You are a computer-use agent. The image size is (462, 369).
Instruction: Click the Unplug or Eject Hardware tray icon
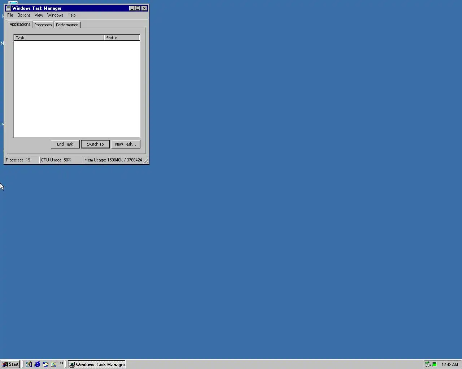click(x=428, y=364)
